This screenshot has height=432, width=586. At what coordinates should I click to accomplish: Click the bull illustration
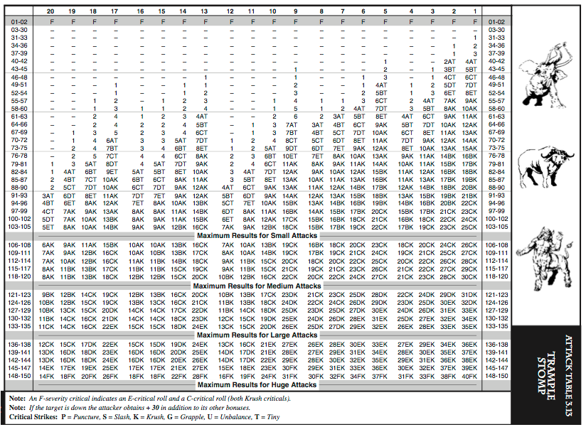tap(545, 164)
